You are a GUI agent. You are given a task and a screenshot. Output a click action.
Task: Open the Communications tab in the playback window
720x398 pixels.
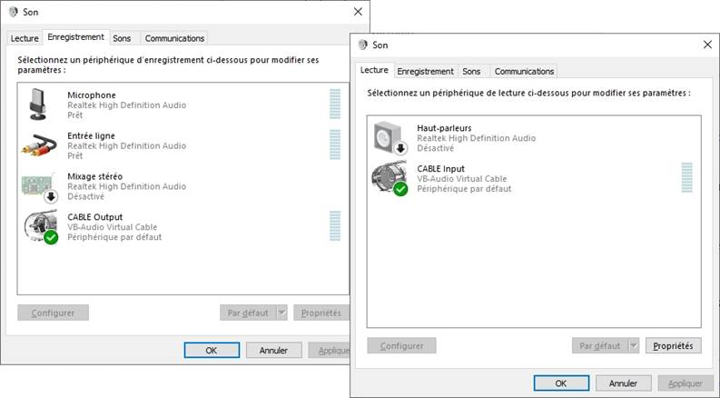[524, 71]
